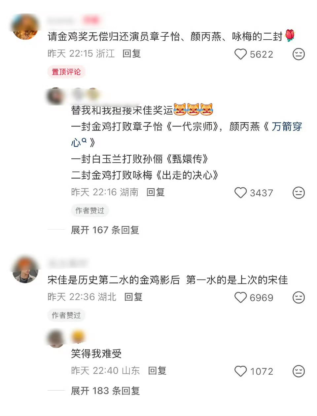Screen dimensions: 317x416
Task: Expand the 167 replies
Action: pyautogui.click(x=105, y=230)
